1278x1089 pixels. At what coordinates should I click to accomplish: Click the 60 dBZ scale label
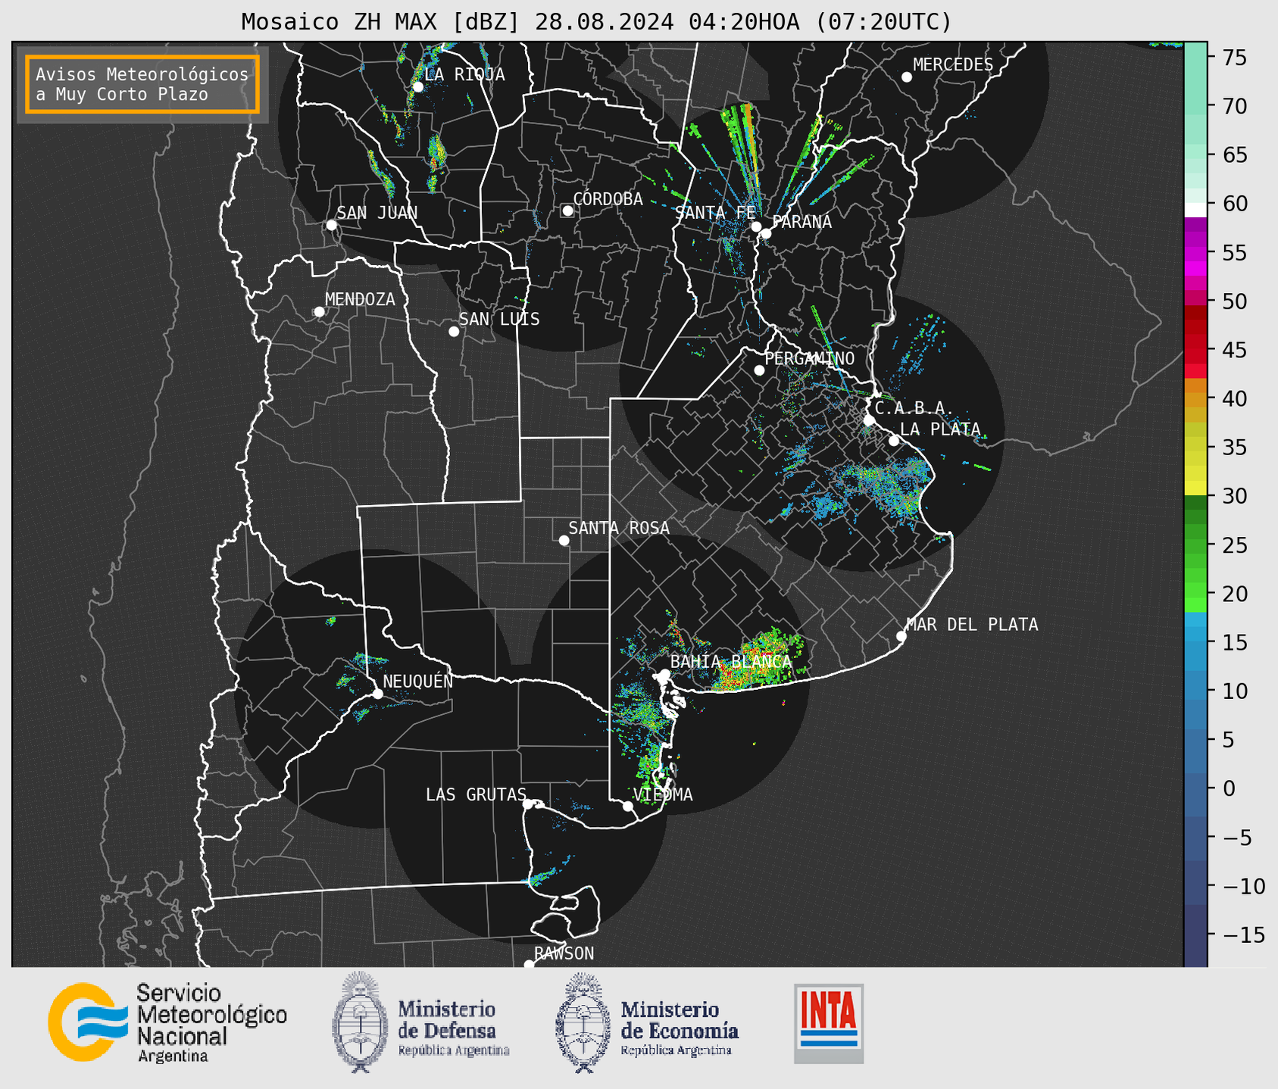[x=1234, y=204]
